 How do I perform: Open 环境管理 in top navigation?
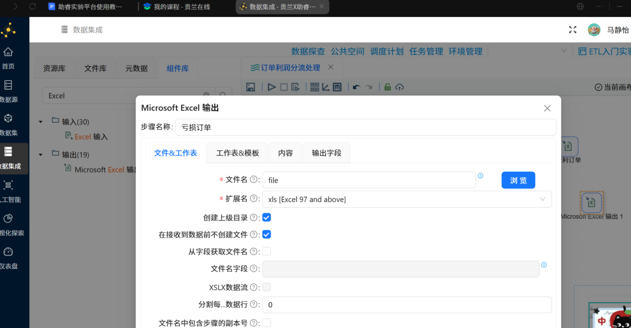click(466, 51)
